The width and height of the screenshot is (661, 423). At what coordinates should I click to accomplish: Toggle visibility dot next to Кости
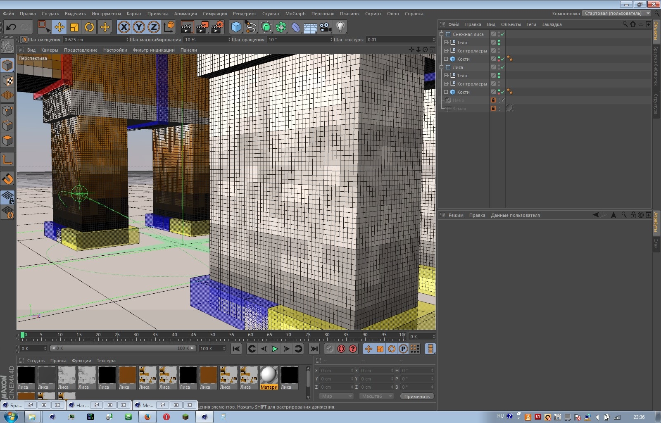click(499, 59)
